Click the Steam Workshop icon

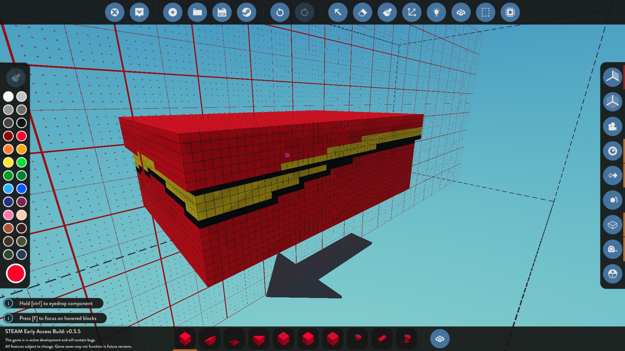click(x=246, y=12)
